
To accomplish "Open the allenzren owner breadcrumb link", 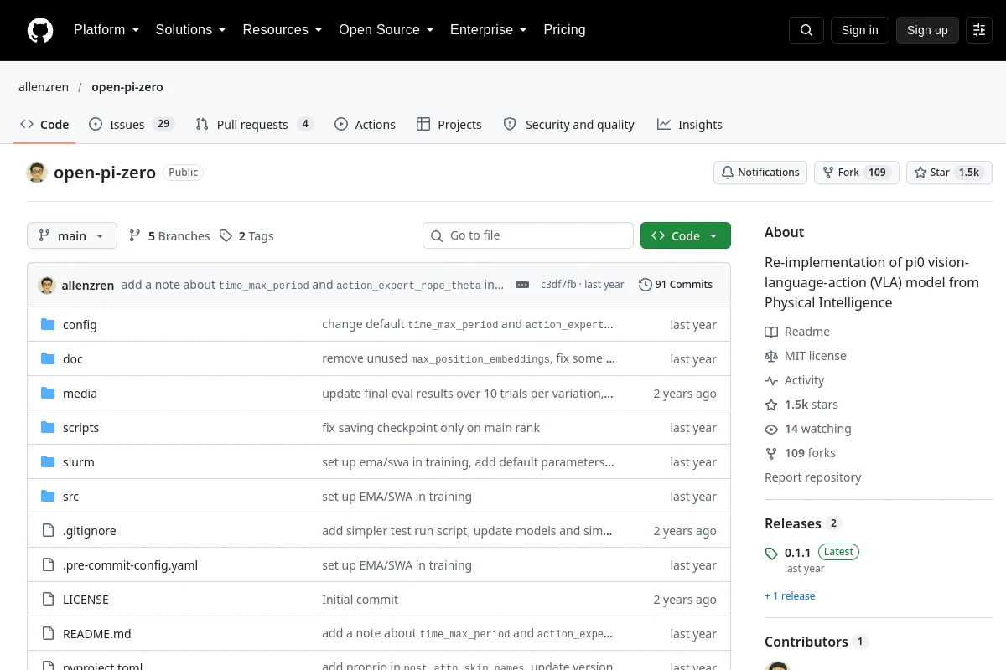I will [44, 87].
